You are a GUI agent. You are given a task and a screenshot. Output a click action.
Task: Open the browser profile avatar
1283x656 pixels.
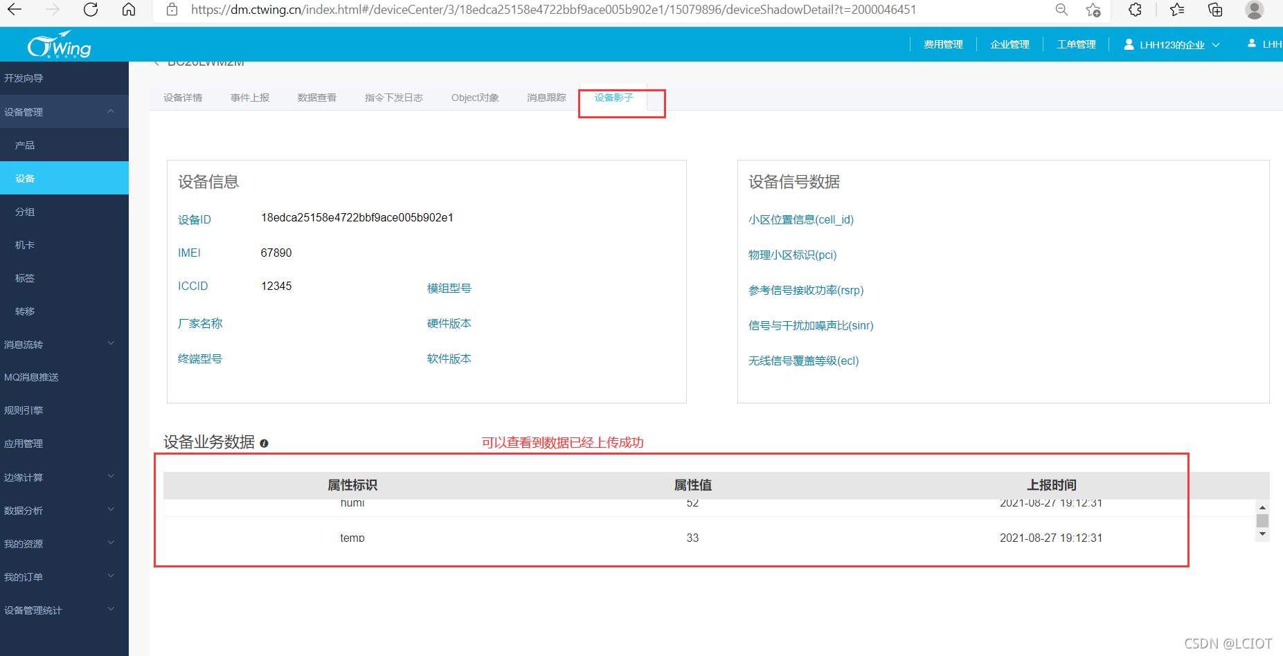click(x=1255, y=10)
